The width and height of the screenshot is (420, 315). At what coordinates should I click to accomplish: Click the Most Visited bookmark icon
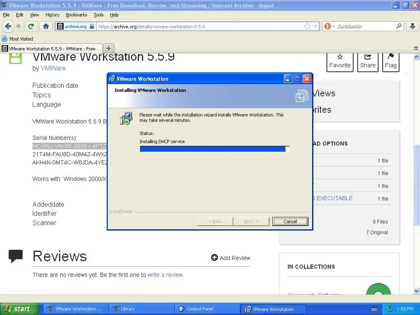click(4, 39)
